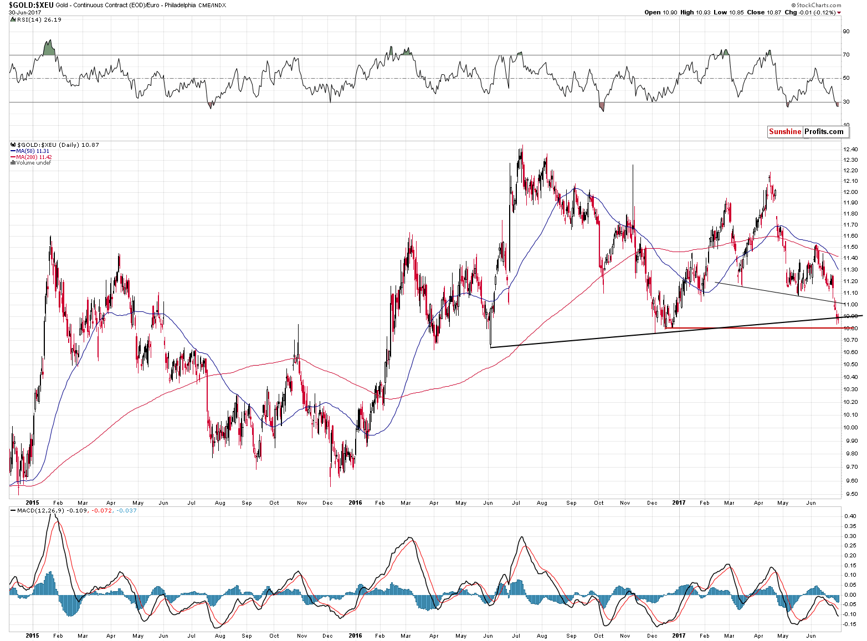The image size is (867, 641).
Task: Click the MA(50) 11.31 legend
Action: click(33, 151)
